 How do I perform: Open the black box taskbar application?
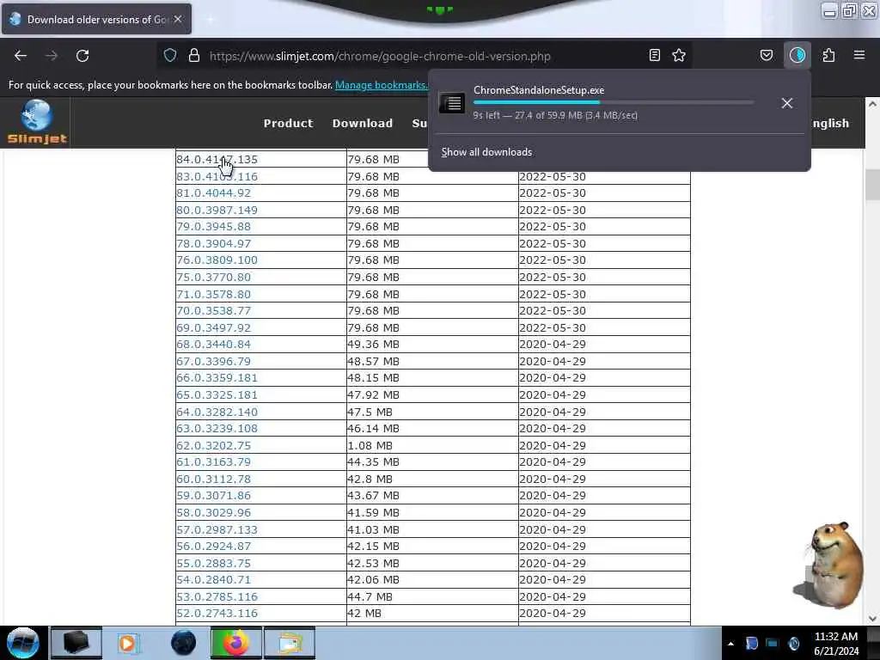click(76, 643)
